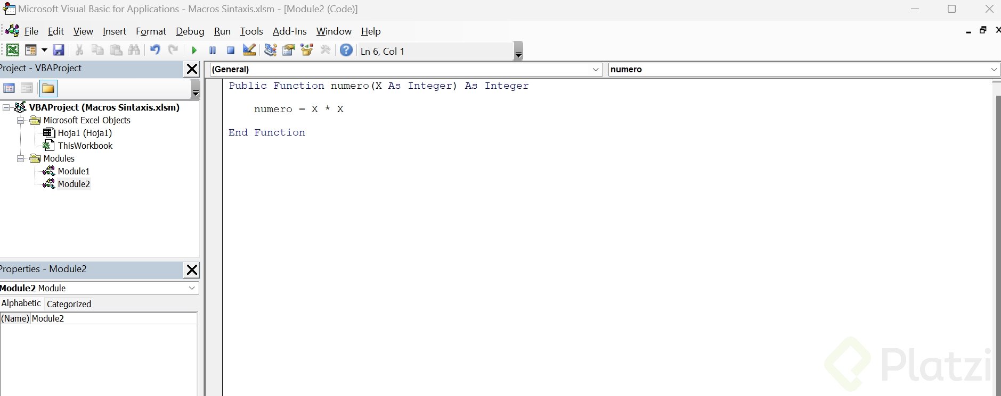Save the workbook with the floppy icon
This screenshot has height=396, width=1001.
[59, 50]
